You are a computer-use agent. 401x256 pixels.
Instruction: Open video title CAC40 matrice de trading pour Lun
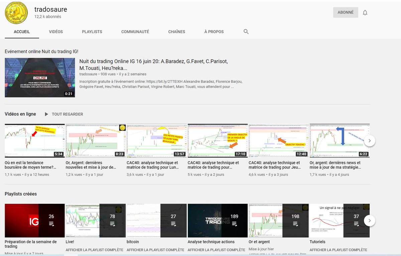pyautogui.click(x=153, y=165)
